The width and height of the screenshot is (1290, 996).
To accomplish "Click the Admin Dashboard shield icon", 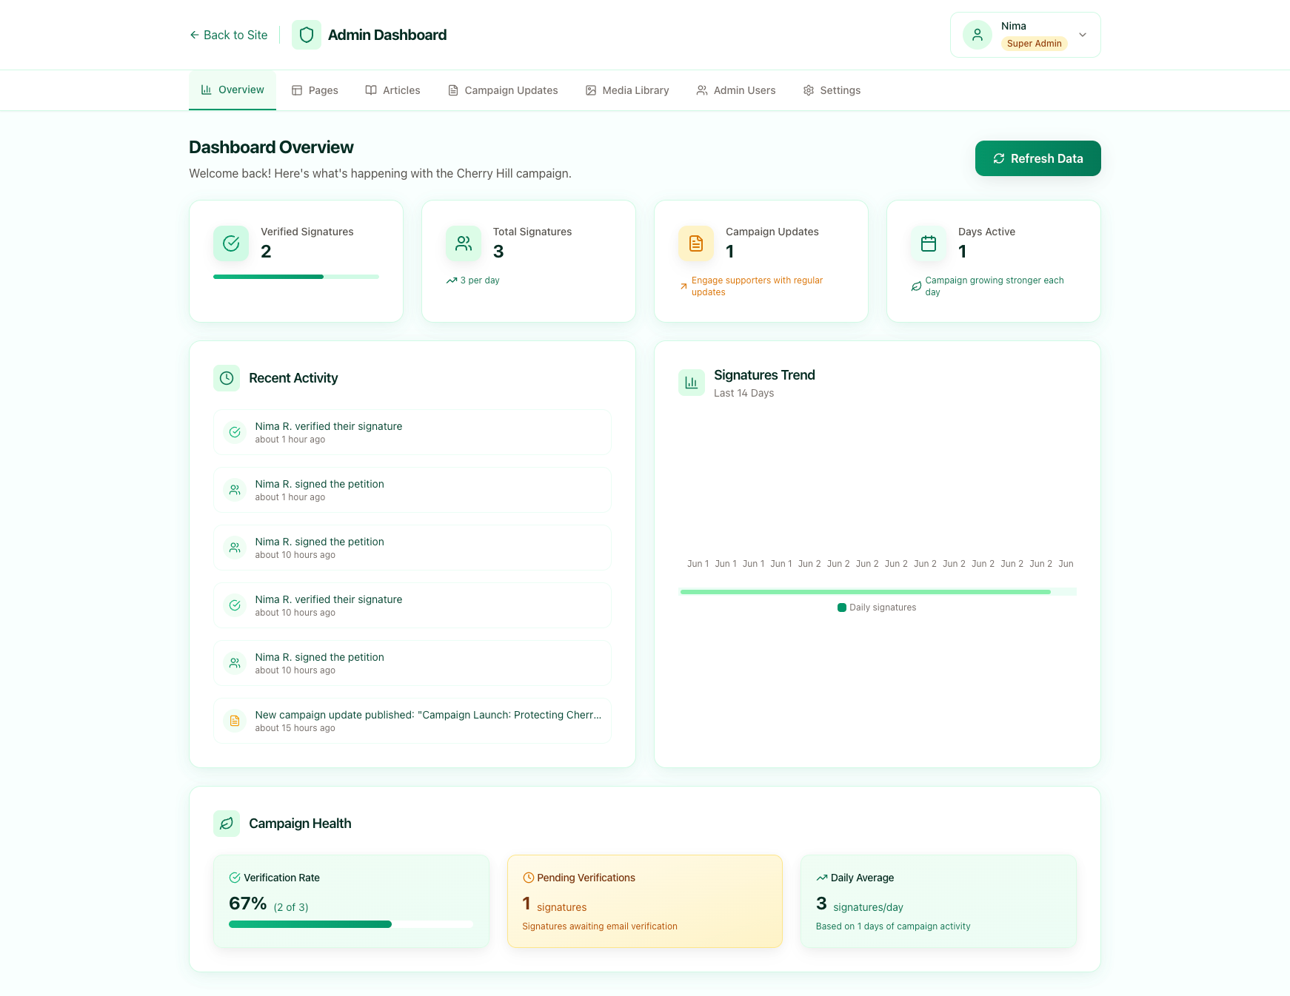I will coord(307,35).
